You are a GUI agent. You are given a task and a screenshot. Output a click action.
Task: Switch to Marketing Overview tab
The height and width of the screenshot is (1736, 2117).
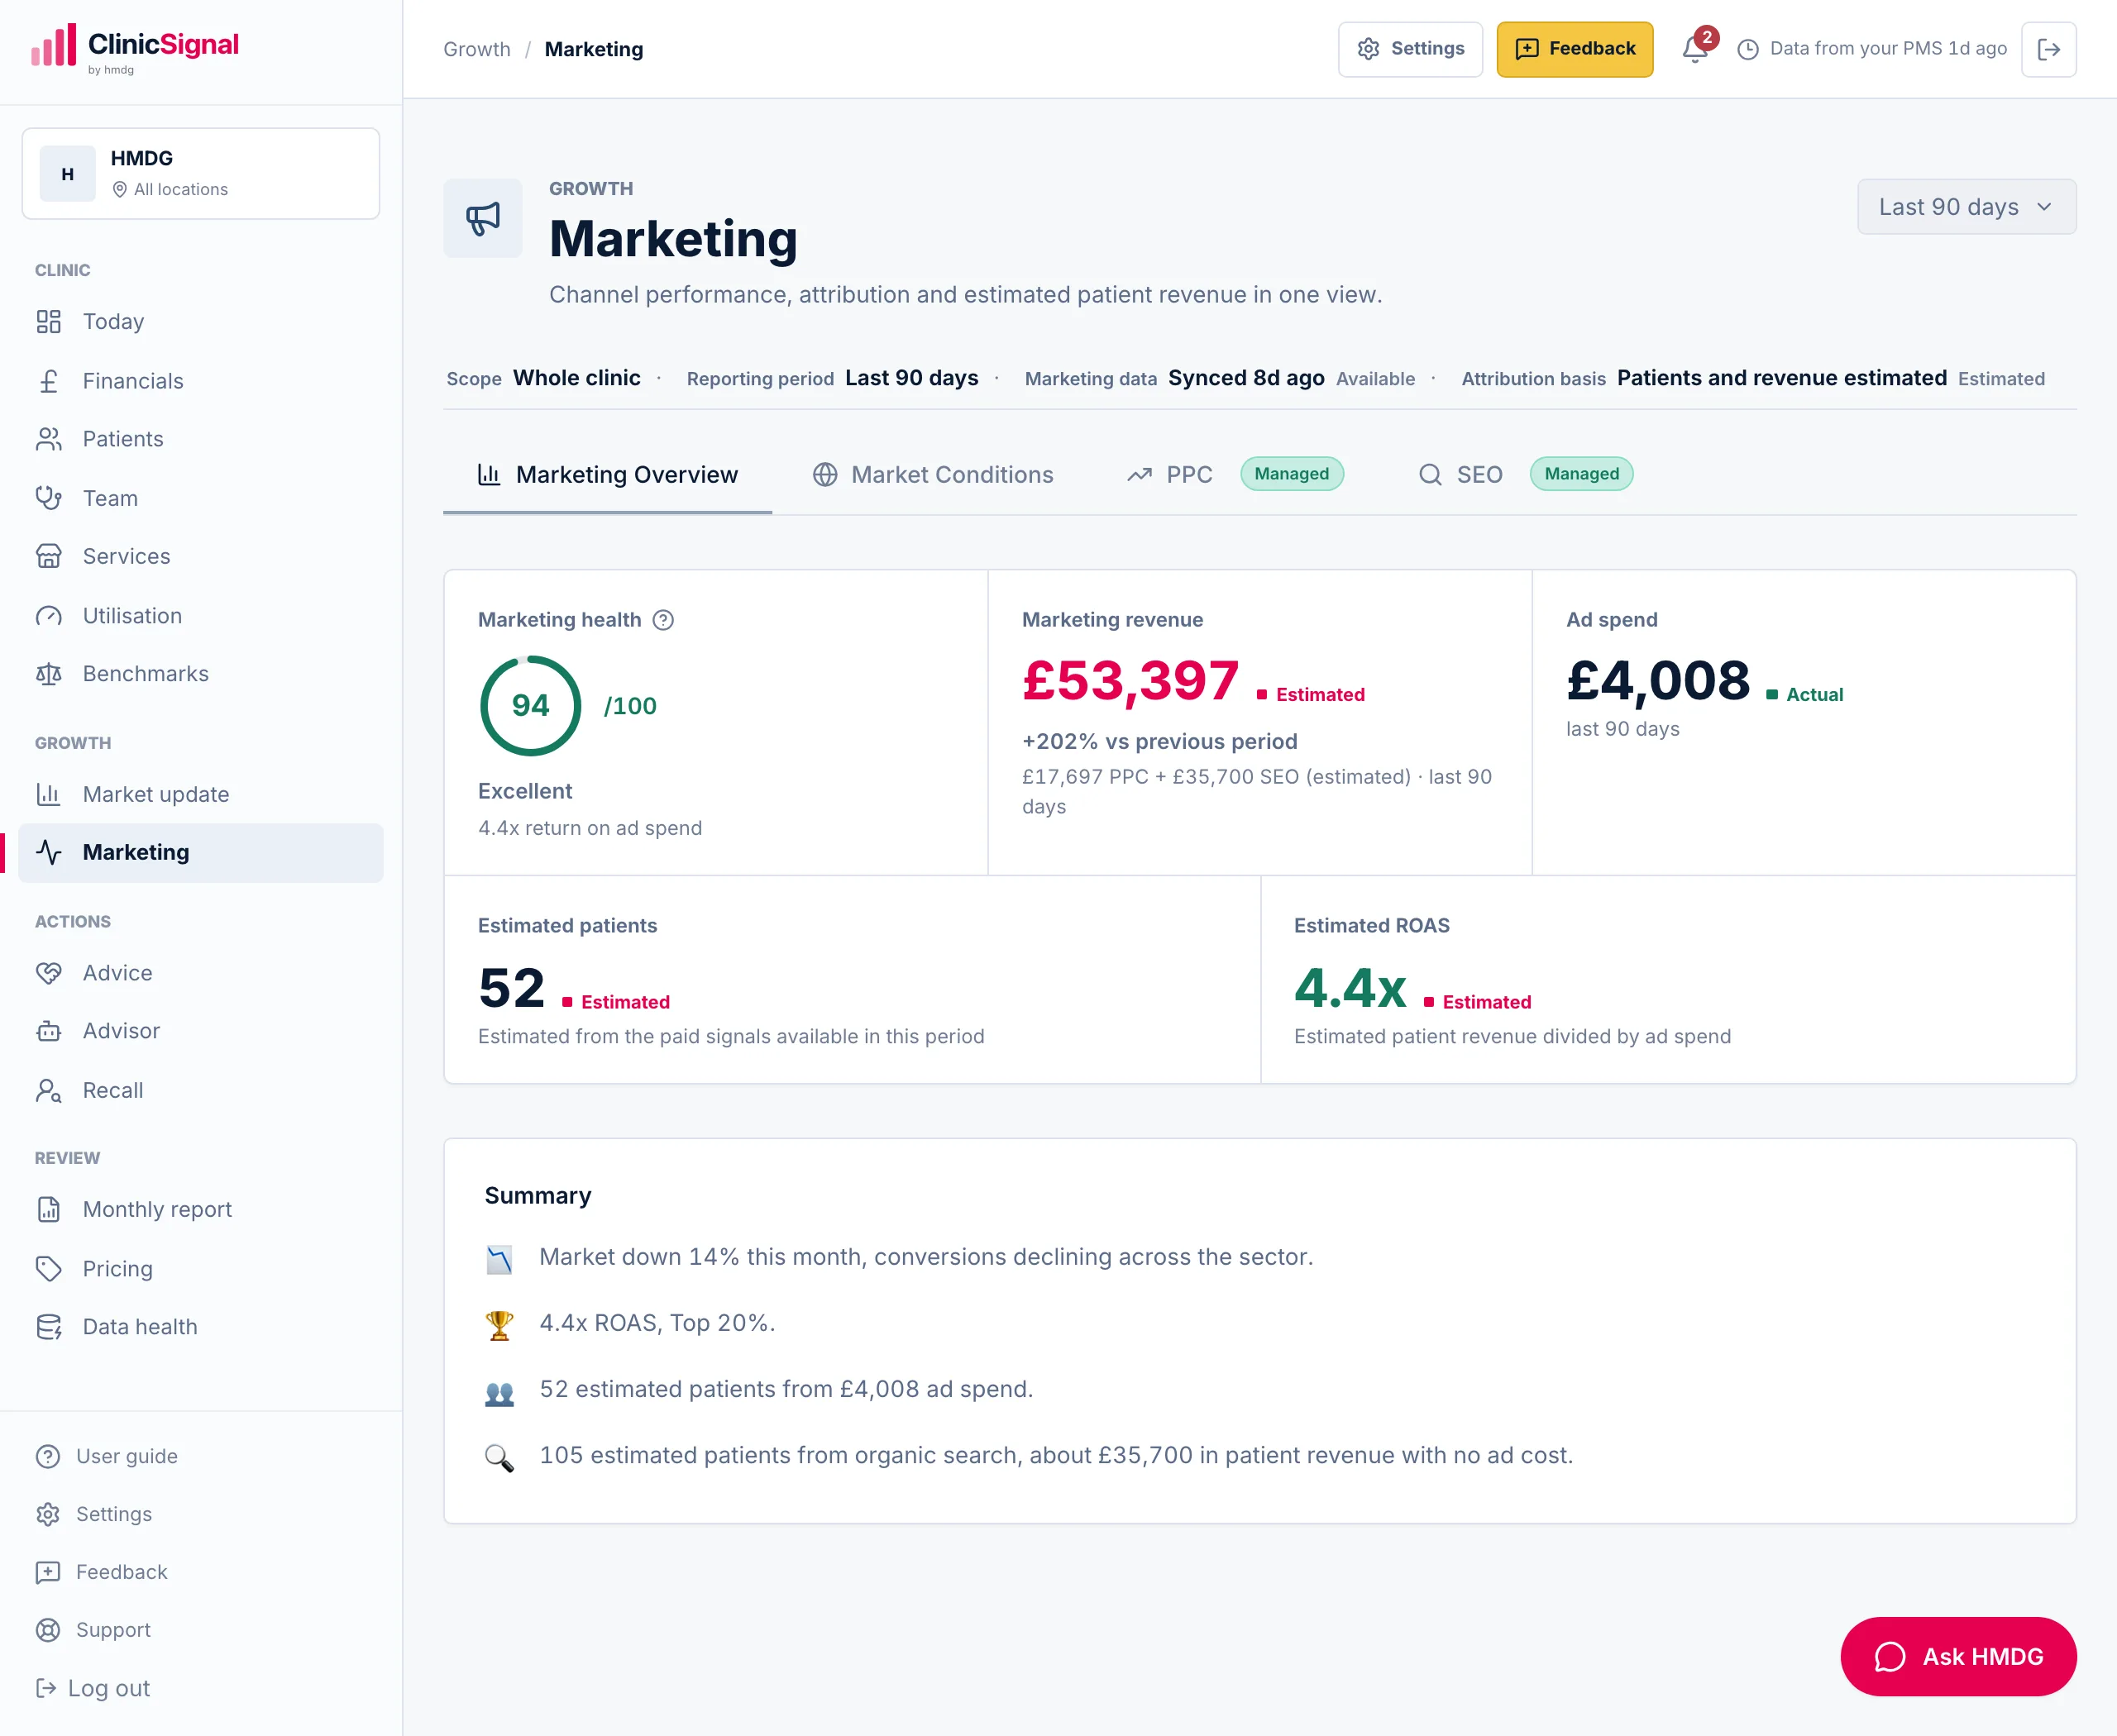[x=607, y=475]
